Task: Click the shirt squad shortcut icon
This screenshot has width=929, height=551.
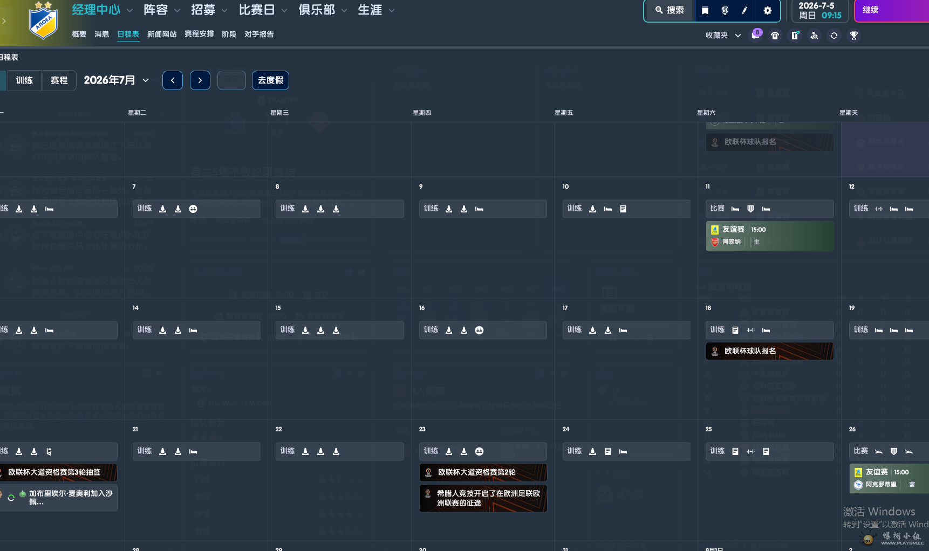Action: point(775,36)
